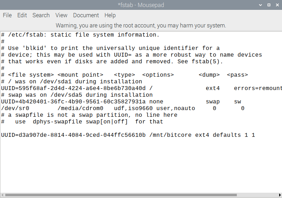The height and width of the screenshot is (198, 282).
Task: Click 'dphys-swapfile' in the comment
Action: (x=58, y=122)
